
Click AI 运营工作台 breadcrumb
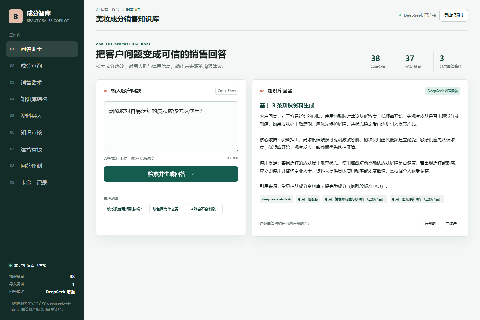(107, 10)
